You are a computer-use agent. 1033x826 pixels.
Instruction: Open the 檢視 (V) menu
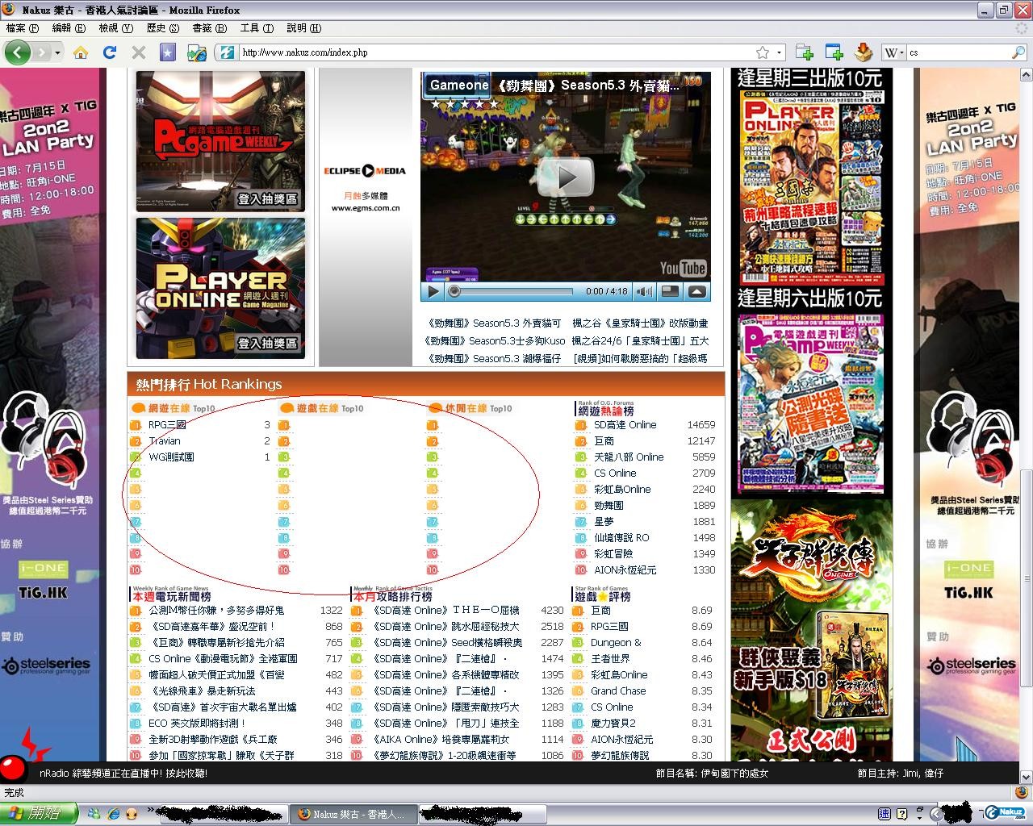tap(115, 28)
